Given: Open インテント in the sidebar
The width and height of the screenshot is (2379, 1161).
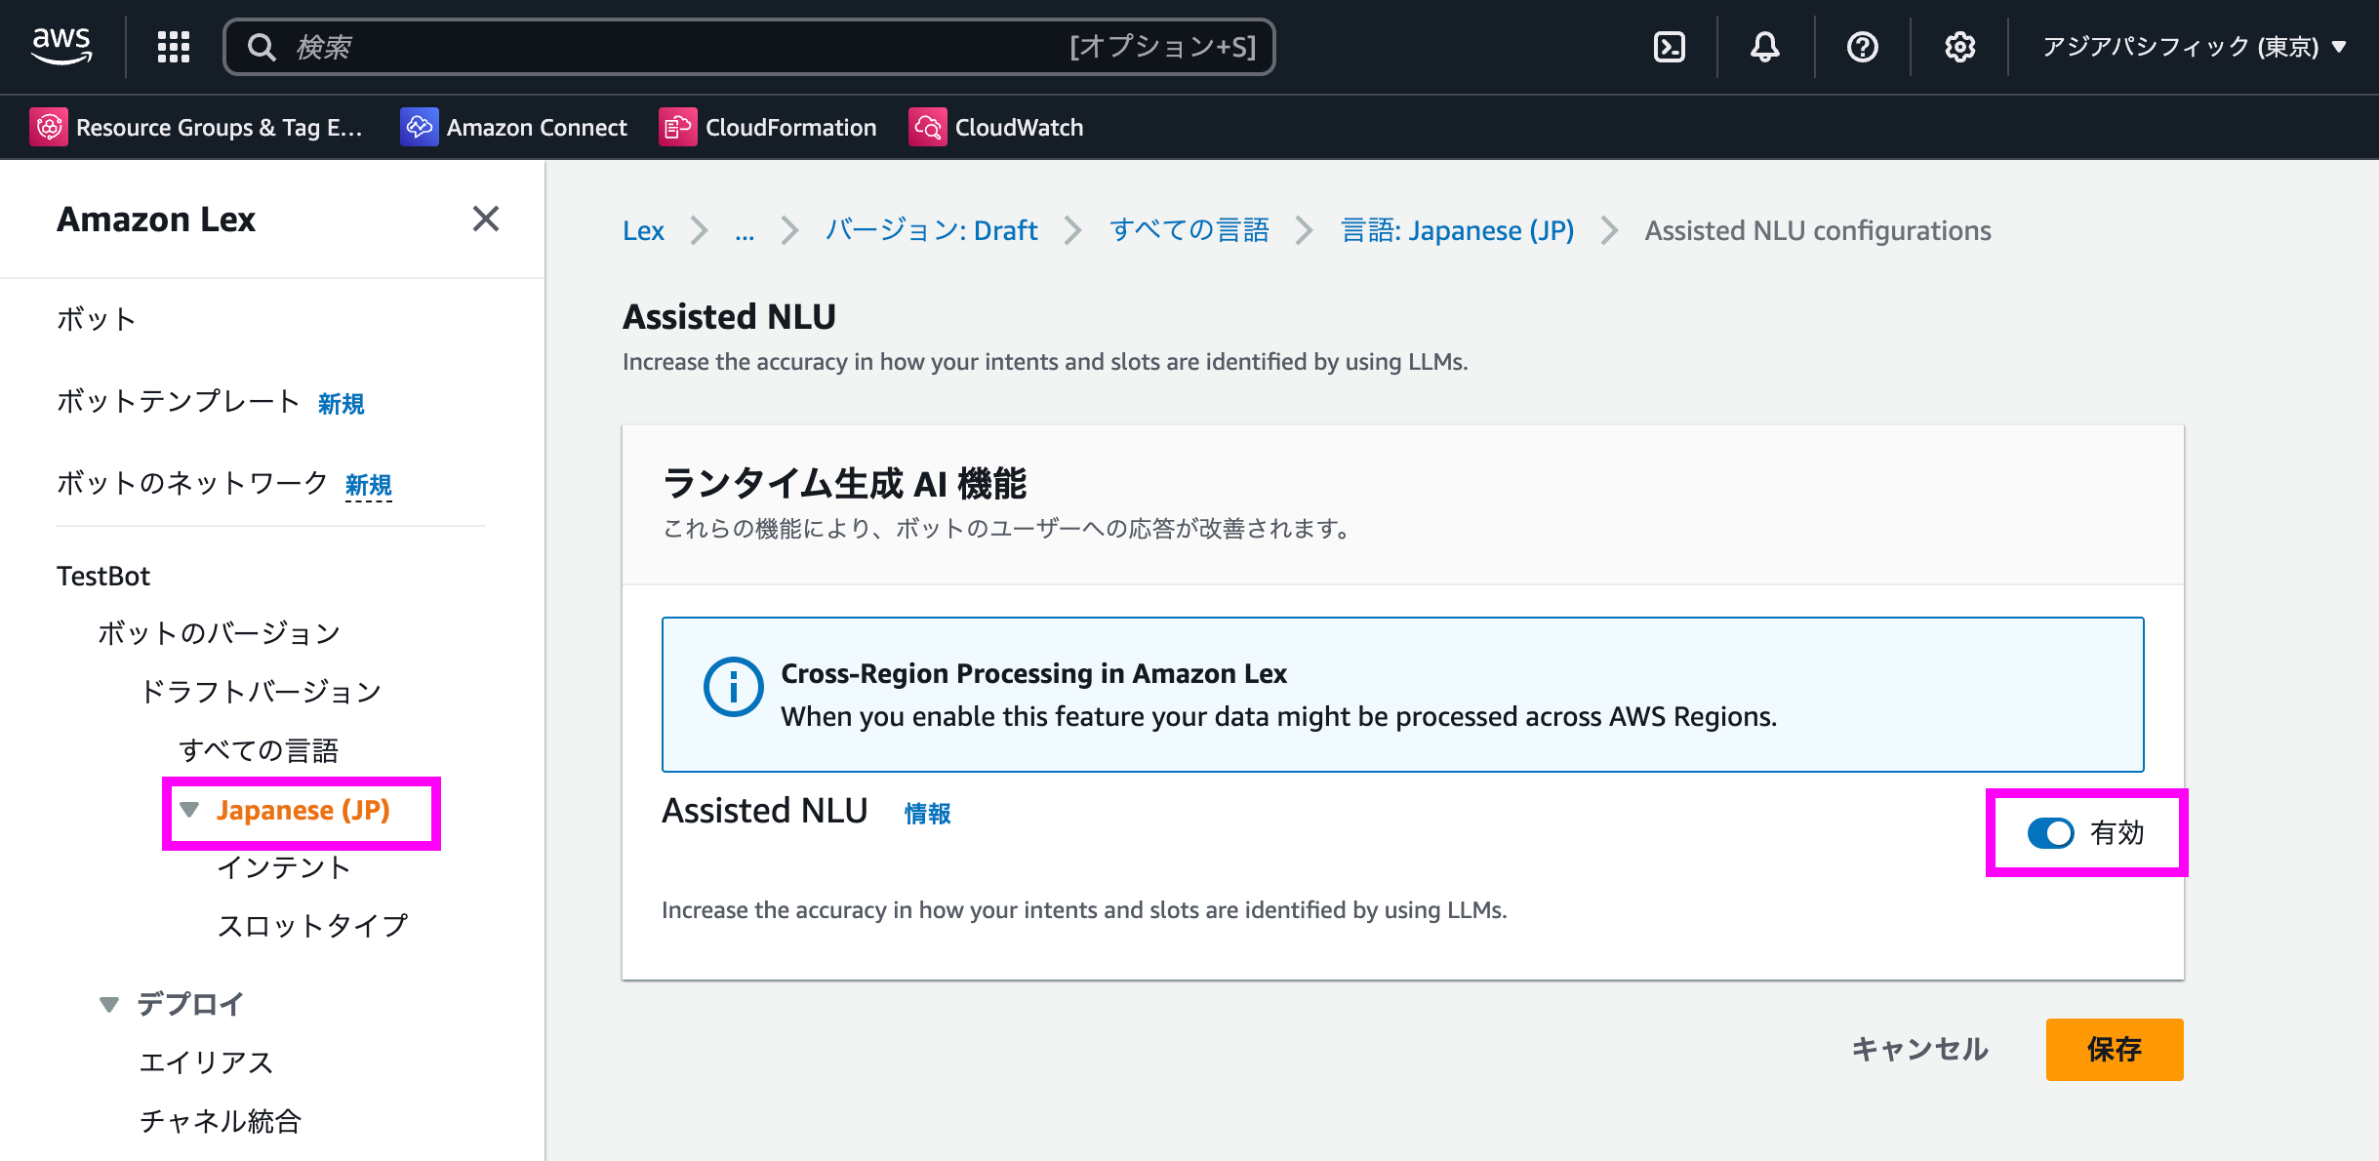Looking at the screenshot, I should pos(283,867).
